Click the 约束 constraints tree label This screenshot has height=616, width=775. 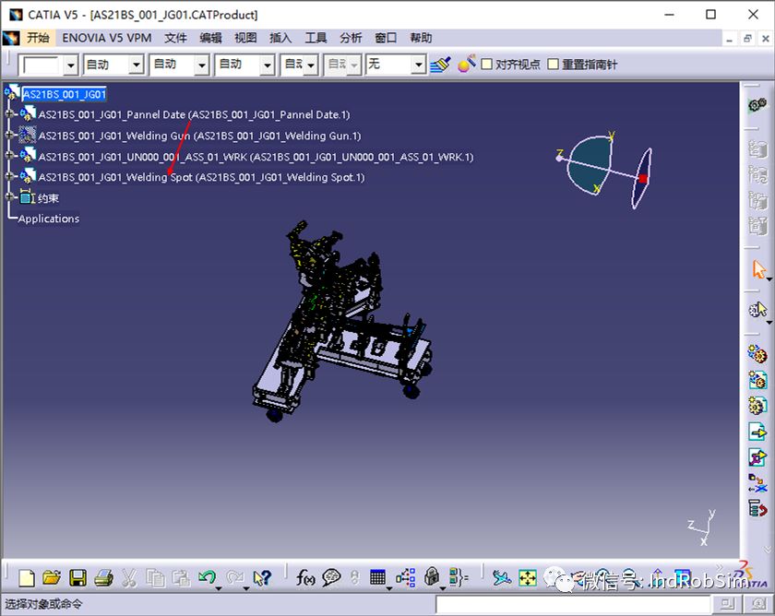(48, 198)
